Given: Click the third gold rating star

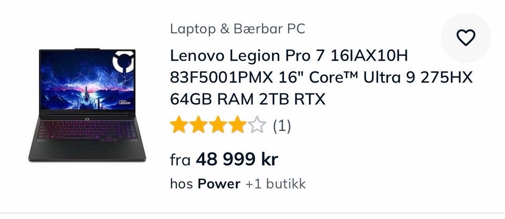Looking at the screenshot, I should 218,125.
